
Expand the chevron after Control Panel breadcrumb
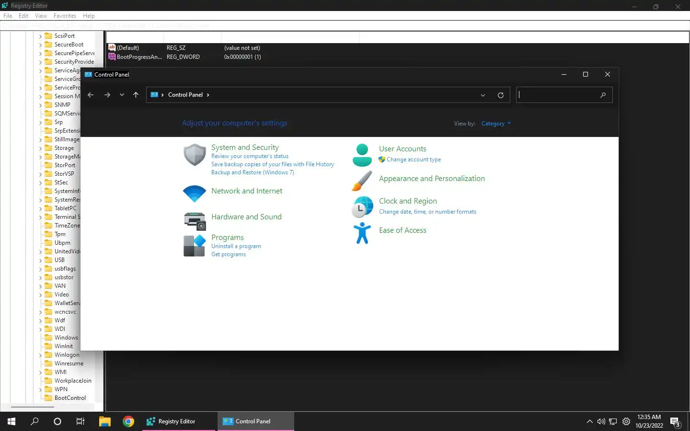click(208, 95)
